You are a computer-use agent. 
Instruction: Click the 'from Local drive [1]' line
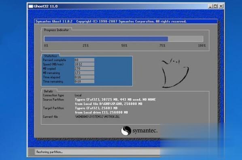[102, 112]
